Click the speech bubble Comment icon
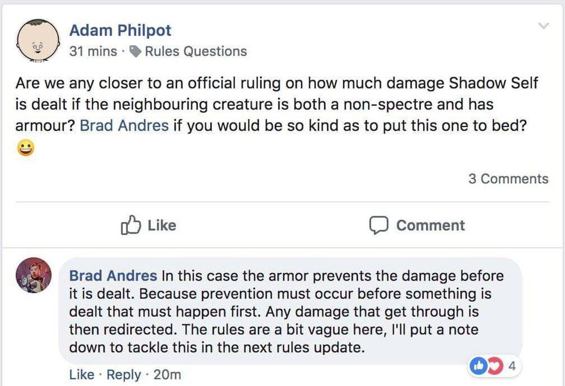 [377, 225]
